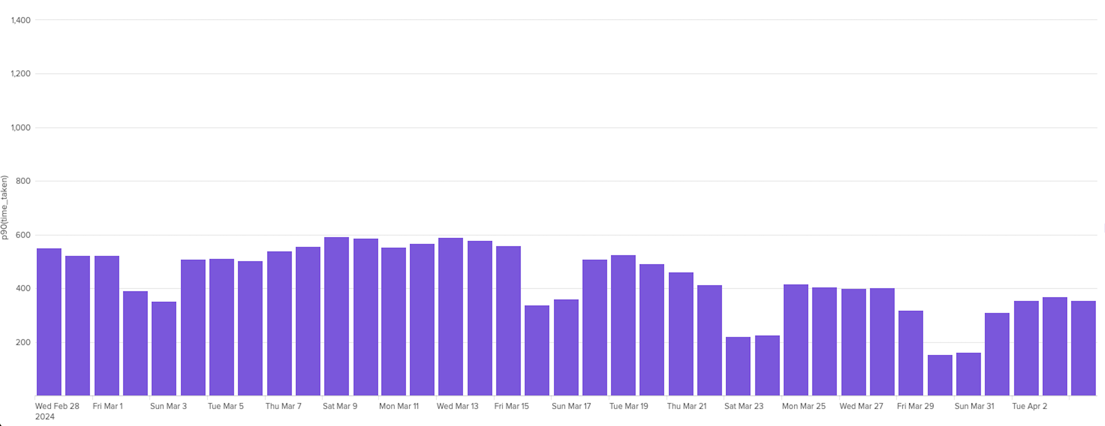
Task: Click the 'Tue Apr 2' x-axis date label
Action: pos(1029,406)
